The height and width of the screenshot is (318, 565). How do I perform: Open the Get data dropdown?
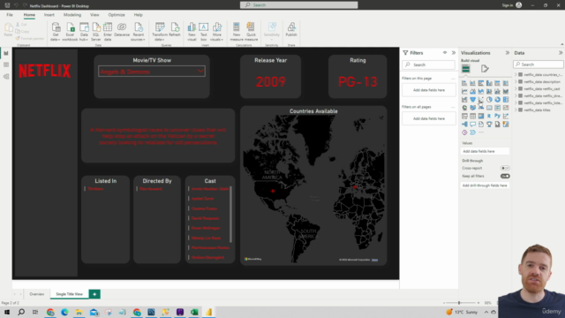56,32
